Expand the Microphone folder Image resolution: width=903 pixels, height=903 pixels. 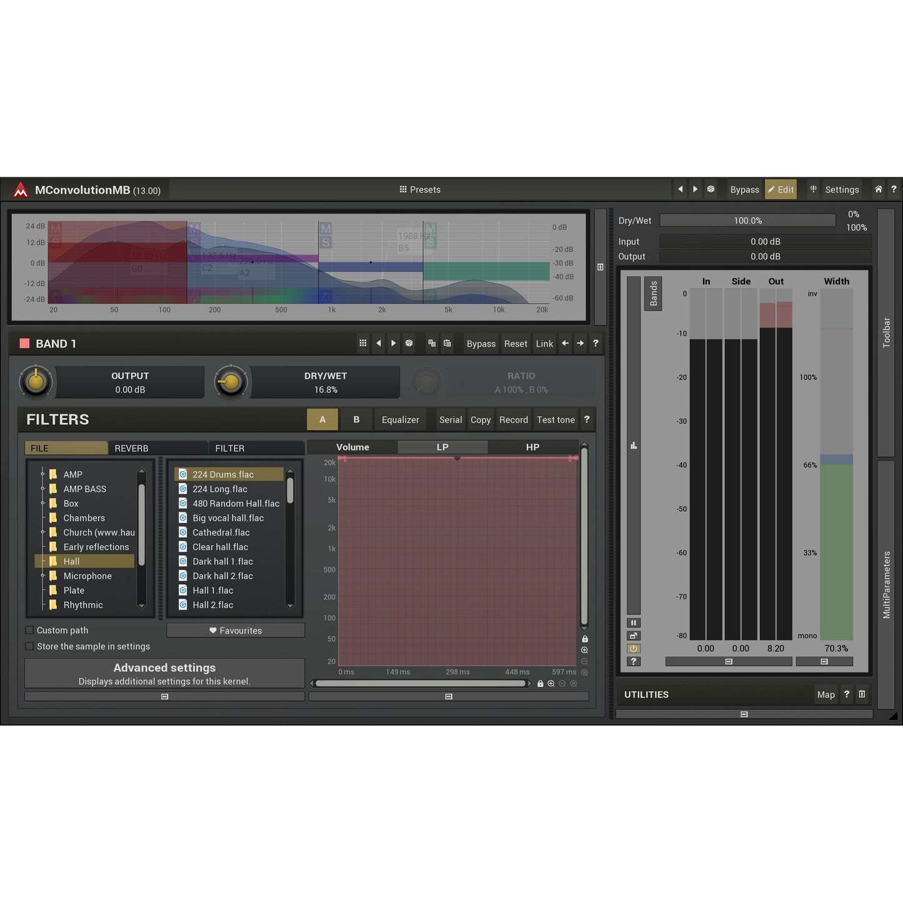pos(42,576)
